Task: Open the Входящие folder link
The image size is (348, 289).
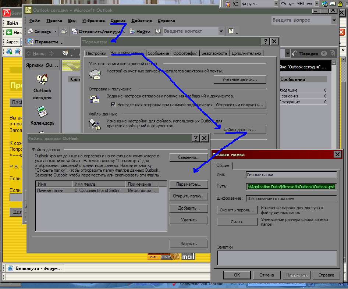Action: 289,90
